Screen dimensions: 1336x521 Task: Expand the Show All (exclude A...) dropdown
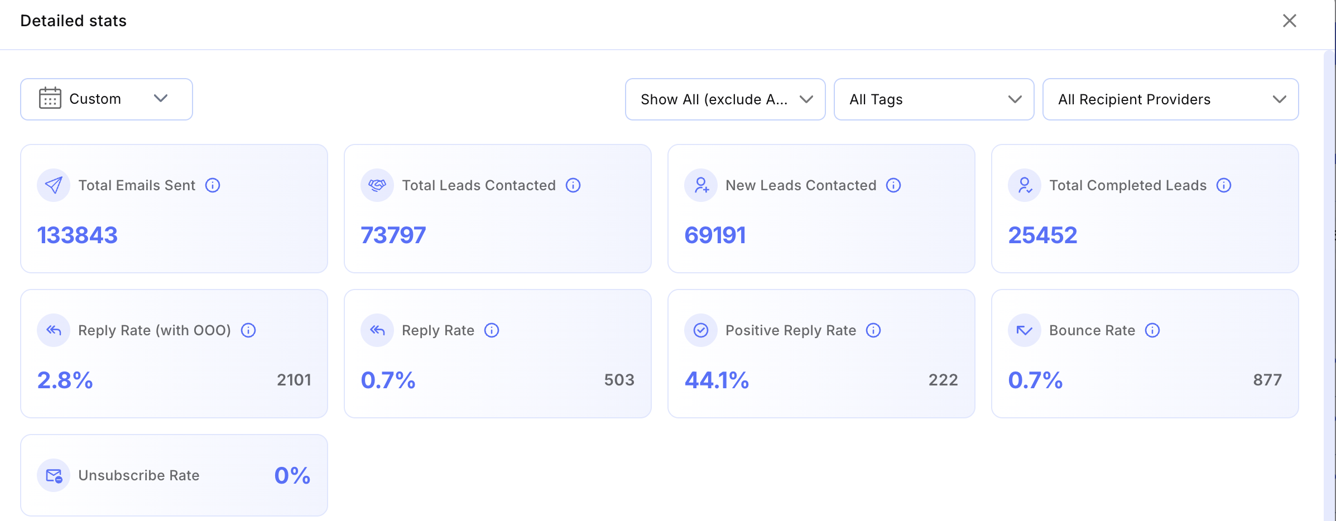point(725,99)
